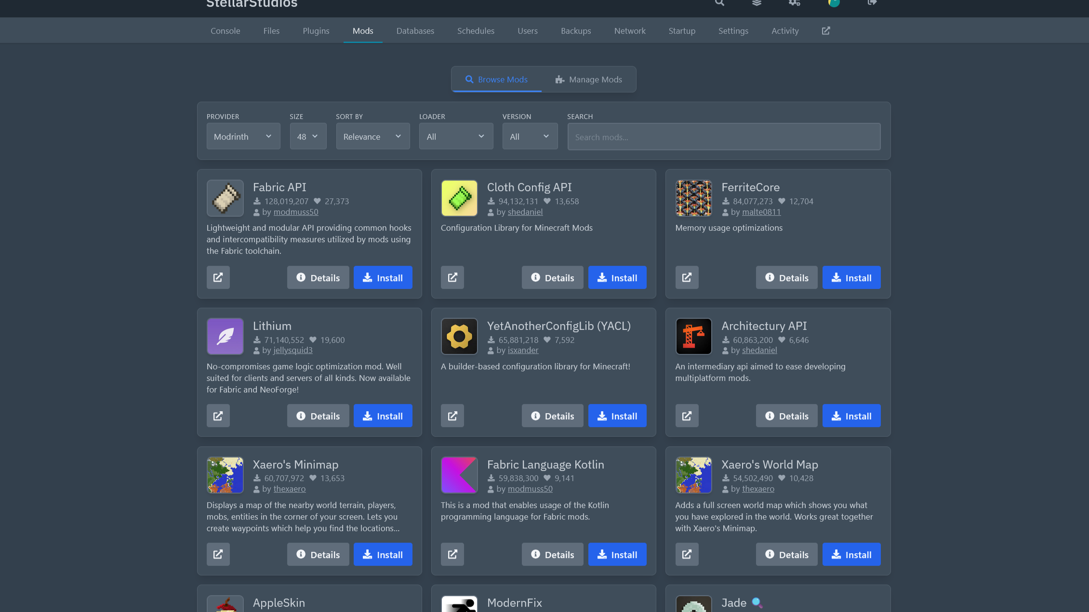Screen dimensions: 1089x612
Task: Expand the Loader dropdown
Action: pyautogui.click(x=455, y=136)
